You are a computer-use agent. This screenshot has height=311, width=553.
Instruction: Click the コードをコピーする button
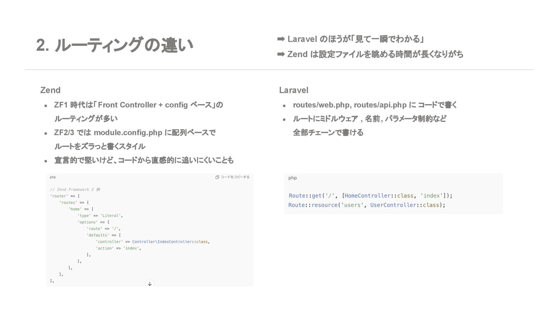[232, 177]
